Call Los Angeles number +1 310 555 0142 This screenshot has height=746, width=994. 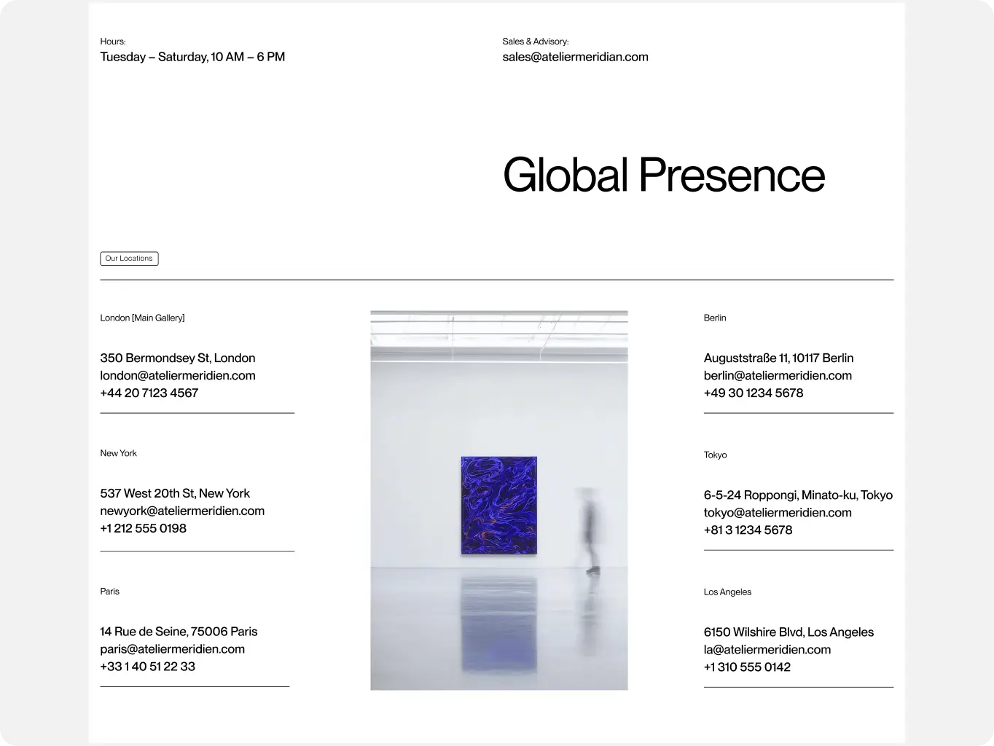point(747,667)
